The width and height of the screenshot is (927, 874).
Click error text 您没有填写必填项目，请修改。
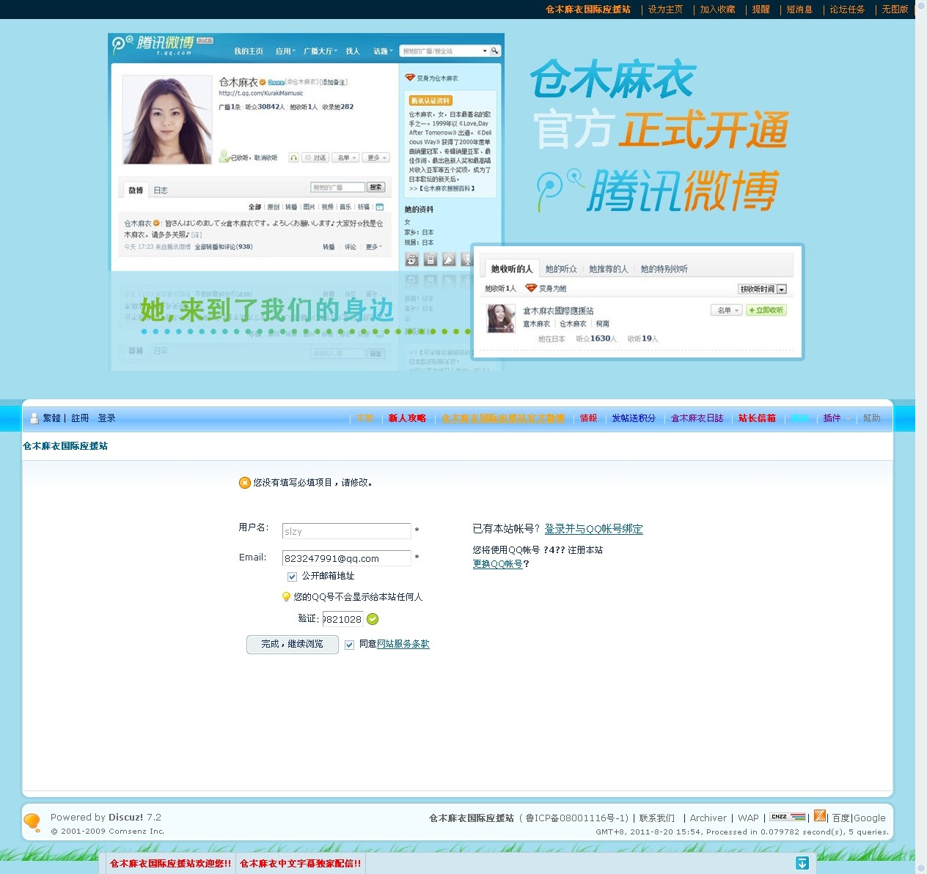(x=314, y=483)
